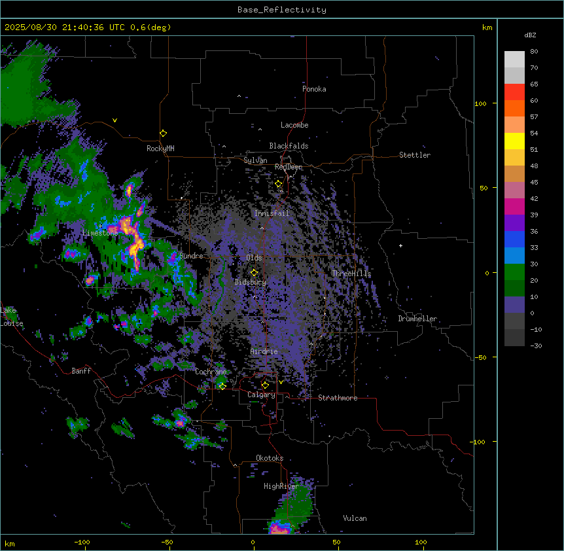Image resolution: width=564 pixels, height=551 pixels.
Task: Select the Sundre label
Action: click(191, 256)
